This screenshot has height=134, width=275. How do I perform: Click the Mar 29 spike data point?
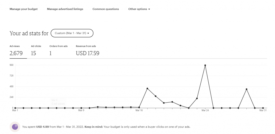(x=246, y=89)
